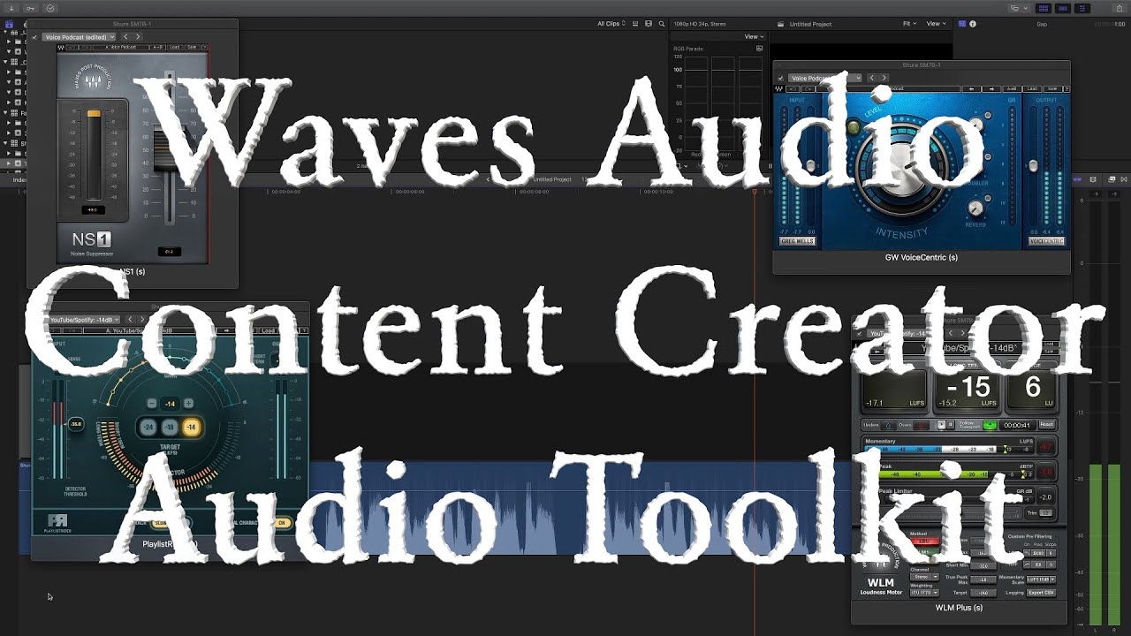
Task: Select the EBU method button in WLM Plus
Action: click(924, 541)
